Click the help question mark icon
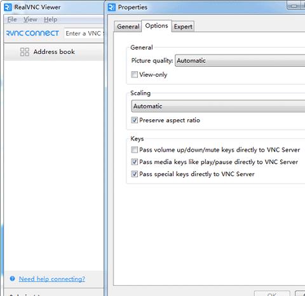 (12, 278)
